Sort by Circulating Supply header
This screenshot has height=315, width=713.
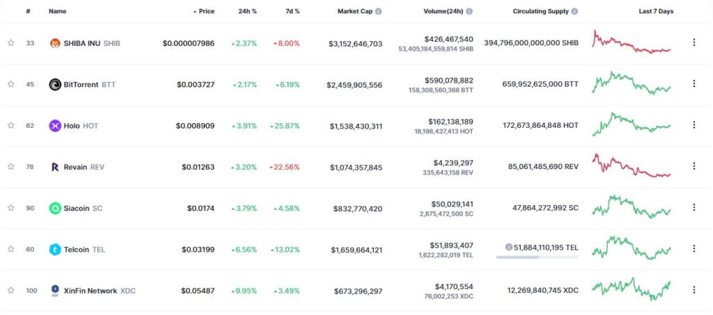[540, 11]
